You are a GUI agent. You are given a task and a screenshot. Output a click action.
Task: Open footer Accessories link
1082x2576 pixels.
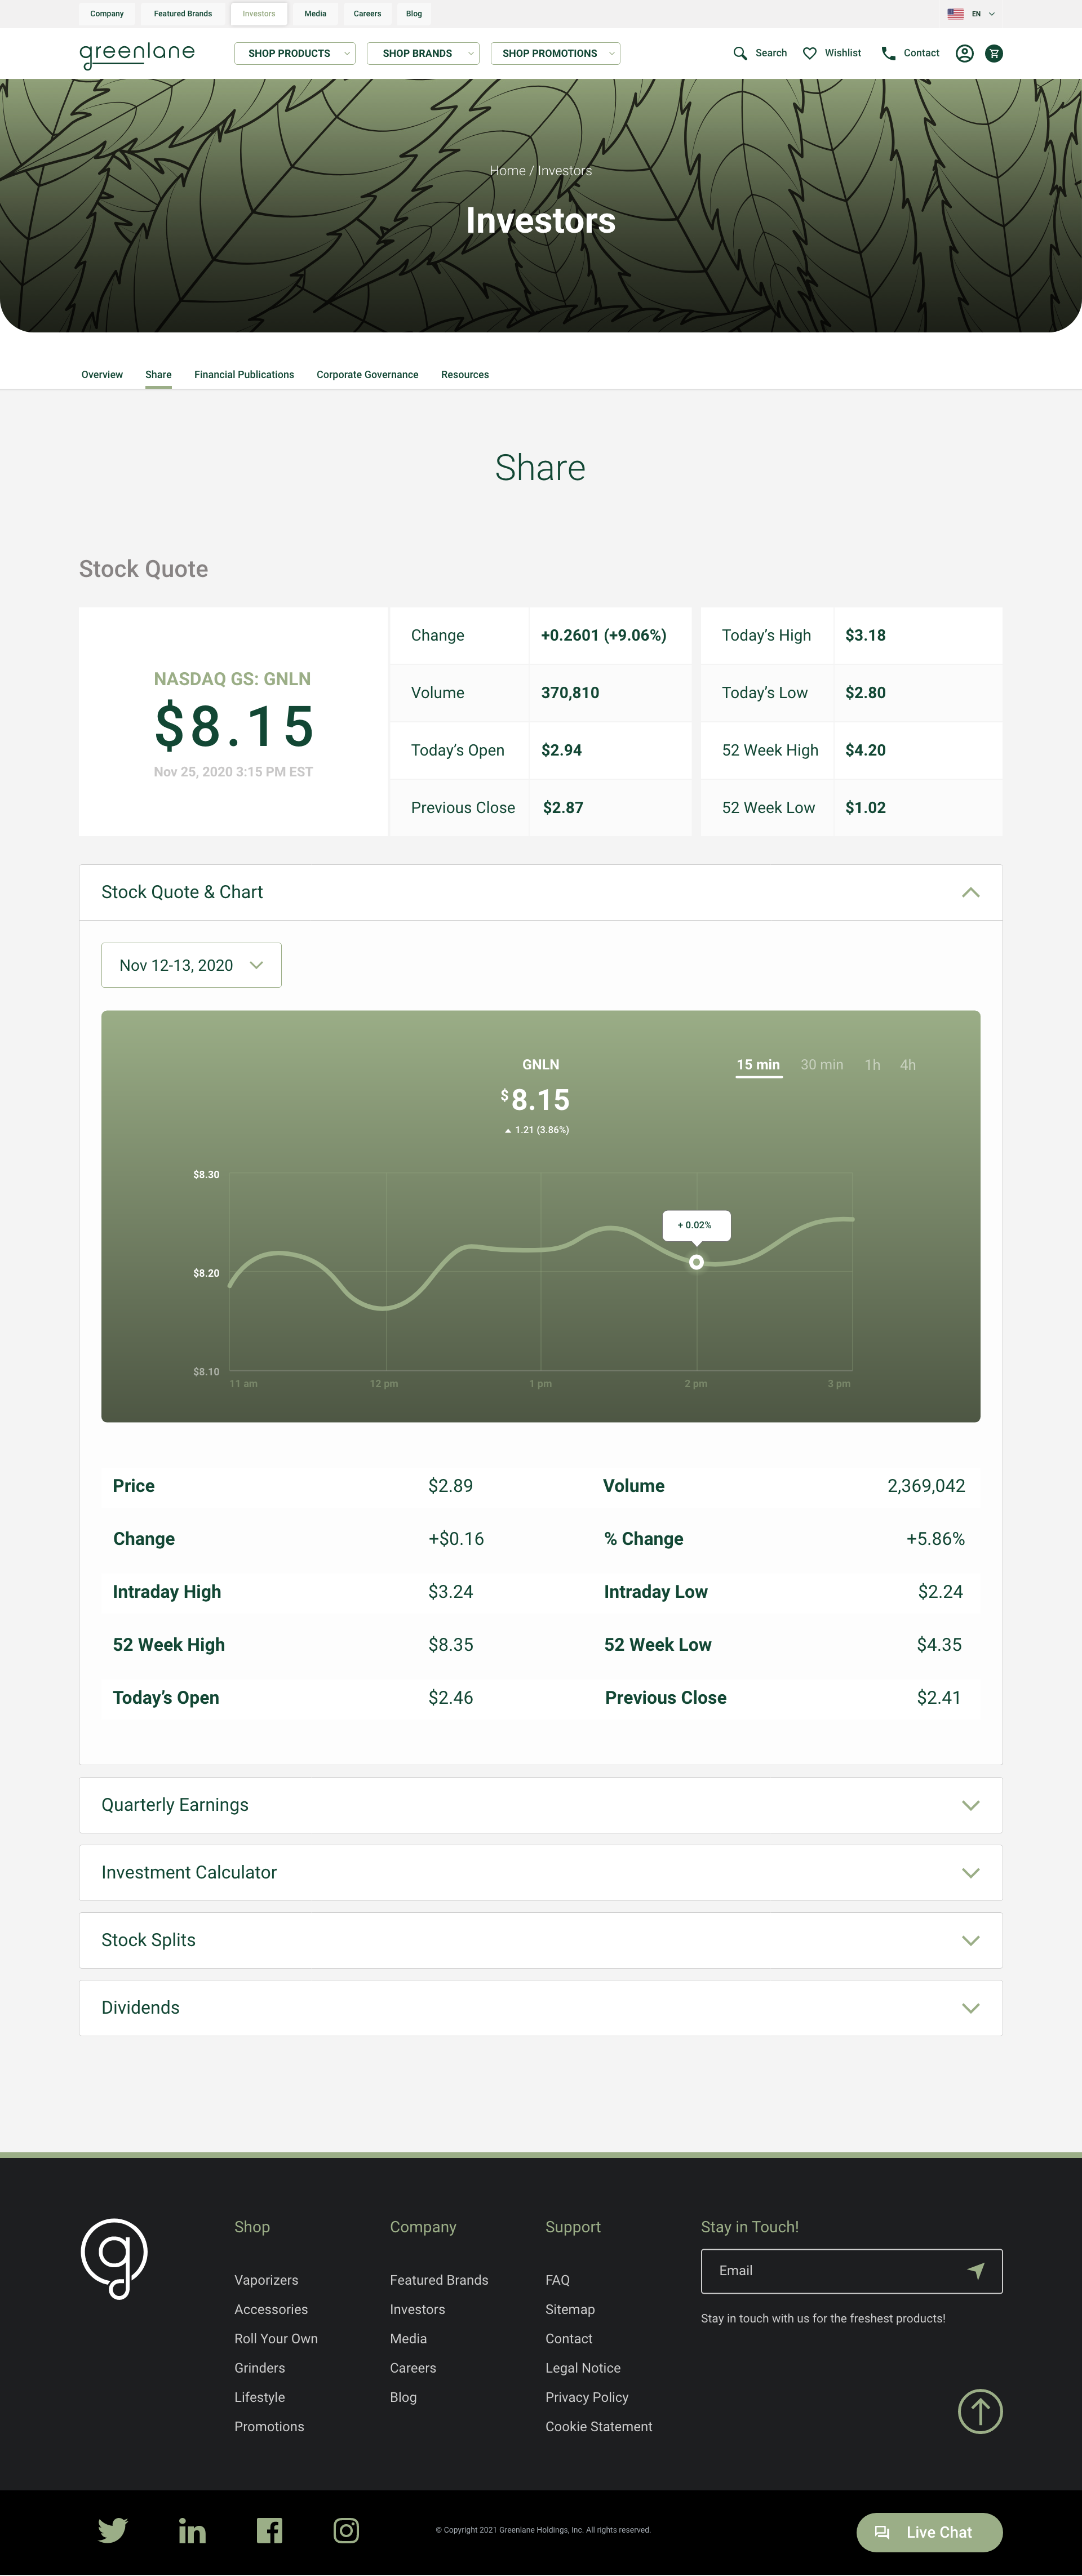[x=271, y=2310]
